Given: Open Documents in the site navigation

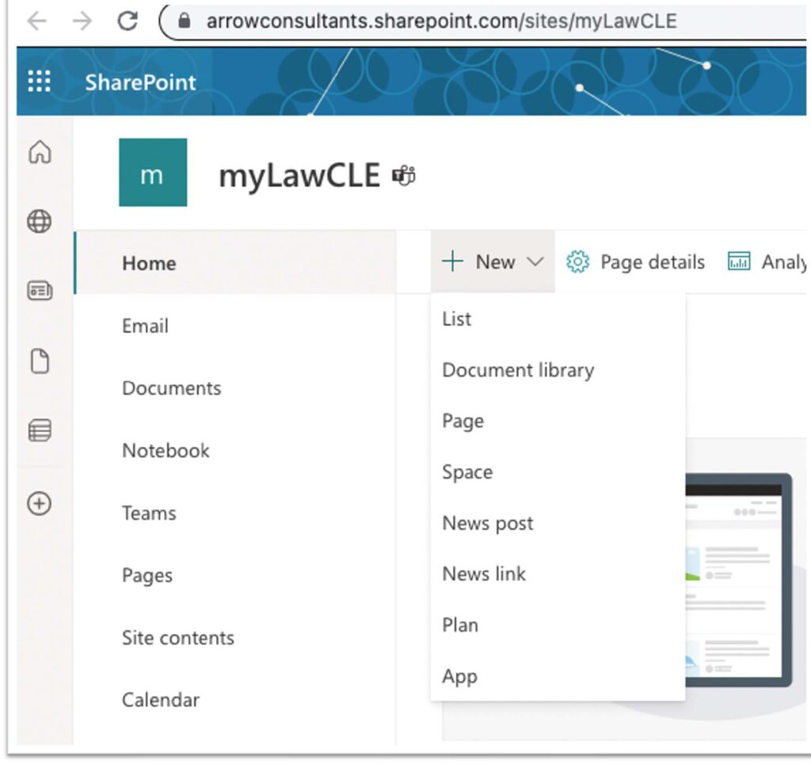Looking at the screenshot, I should coord(171,388).
